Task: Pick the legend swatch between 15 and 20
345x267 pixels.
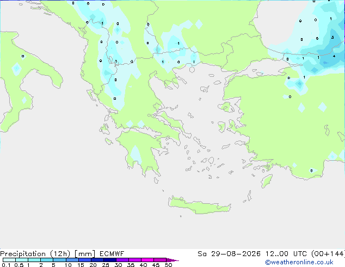Action: click(84, 260)
